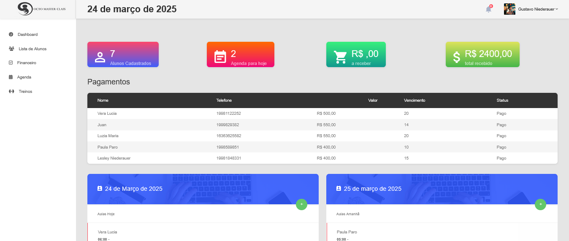
Task: Select the Lesley Niederauer row name
Action: [x=114, y=158]
